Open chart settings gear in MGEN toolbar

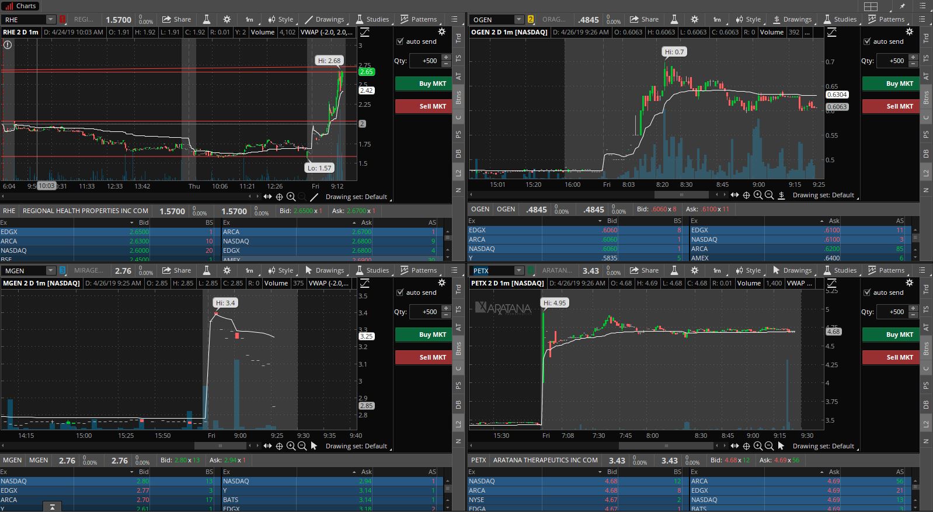227,270
